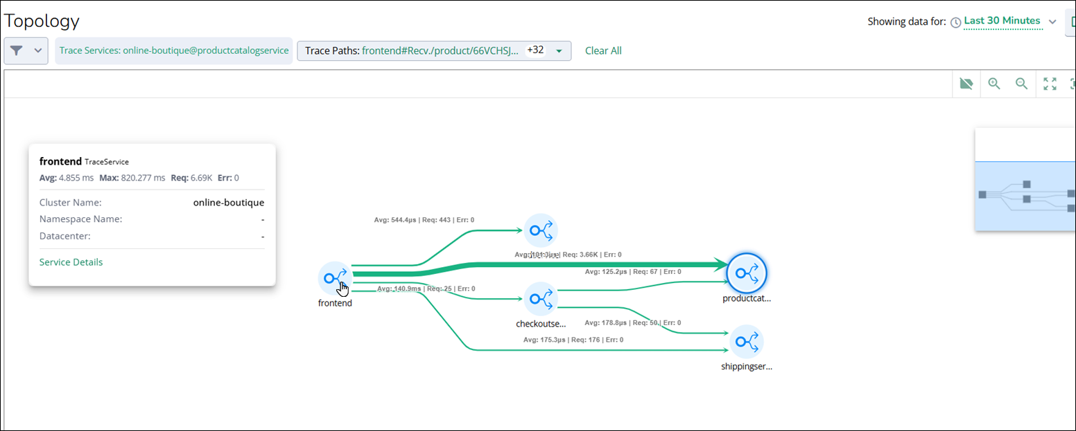The image size is (1076, 431).
Task: Select the frontend service node
Action: pyautogui.click(x=335, y=278)
